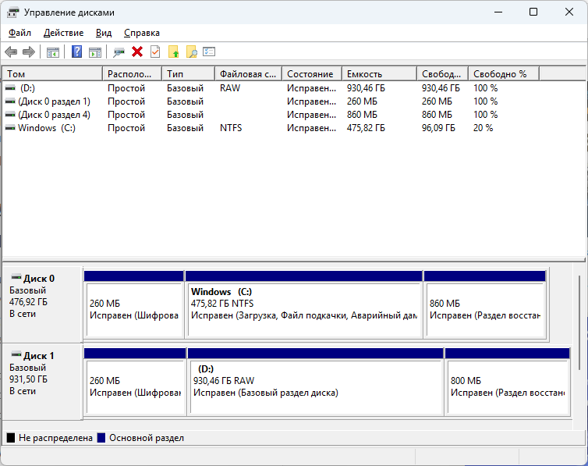Click the yellow folder with green arrow icon
This screenshot has height=466, width=588.
click(174, 52)
